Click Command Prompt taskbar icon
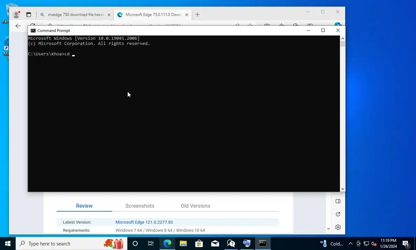This screenshot has height=250, width=416. [263, 243]
